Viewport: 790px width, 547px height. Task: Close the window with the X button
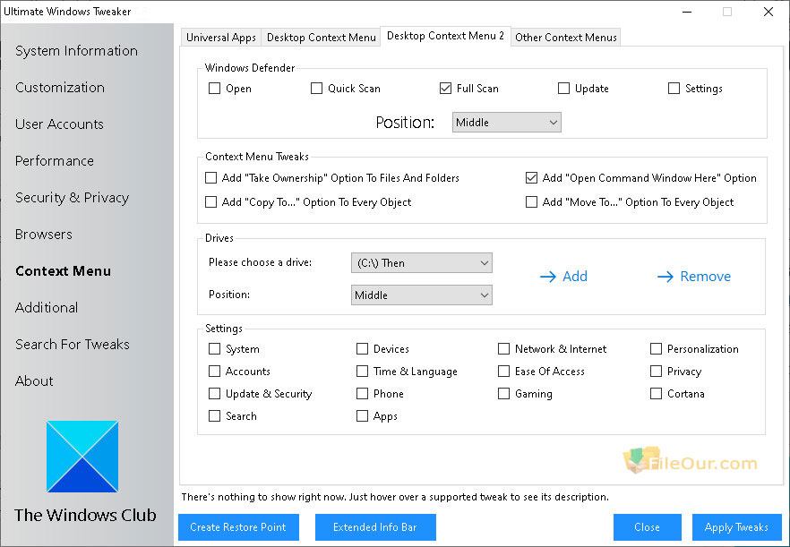pos(769,12)
